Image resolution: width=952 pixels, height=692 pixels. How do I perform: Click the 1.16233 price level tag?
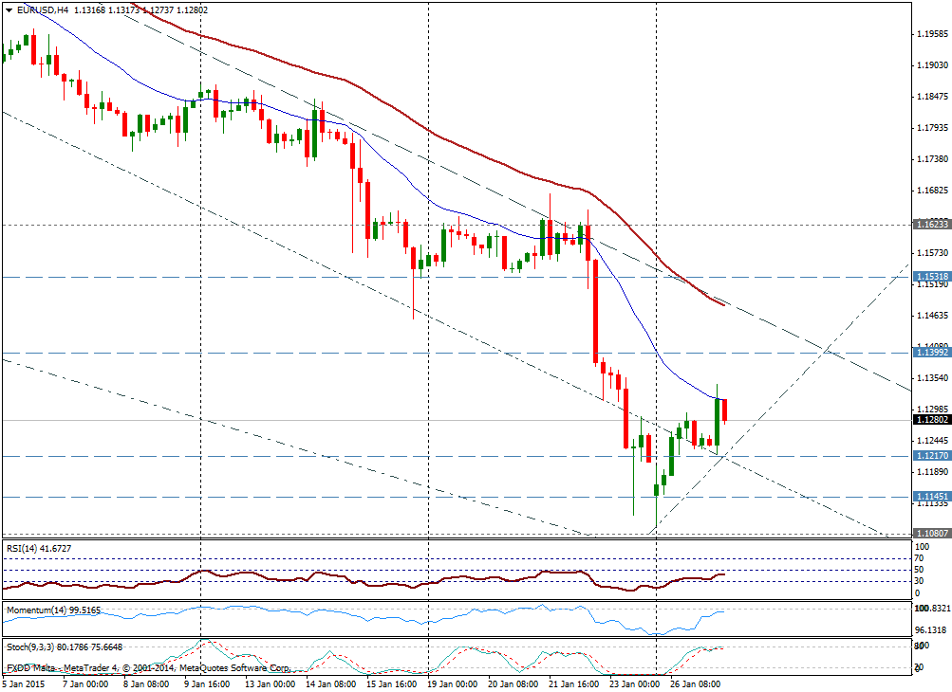[x=929, y=226]
